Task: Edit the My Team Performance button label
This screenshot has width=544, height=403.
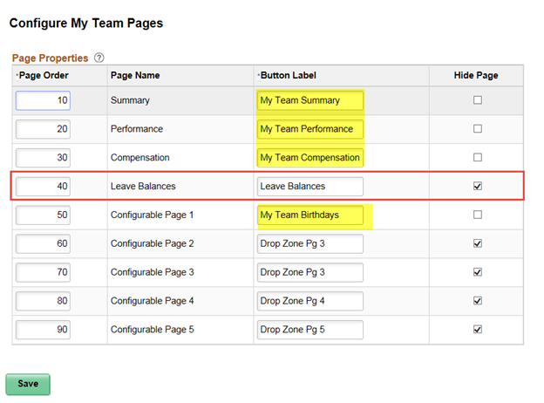Action: [309, 129]
